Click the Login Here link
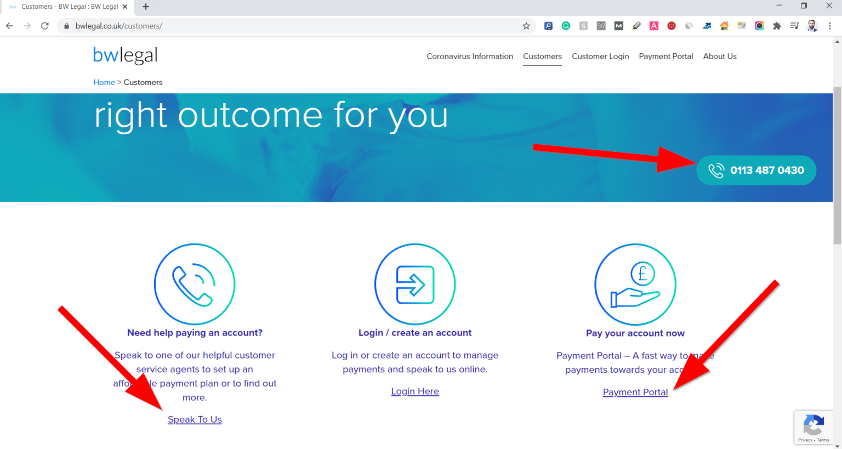Viewport: 842px width, 449px height. [x=415, y=391]
